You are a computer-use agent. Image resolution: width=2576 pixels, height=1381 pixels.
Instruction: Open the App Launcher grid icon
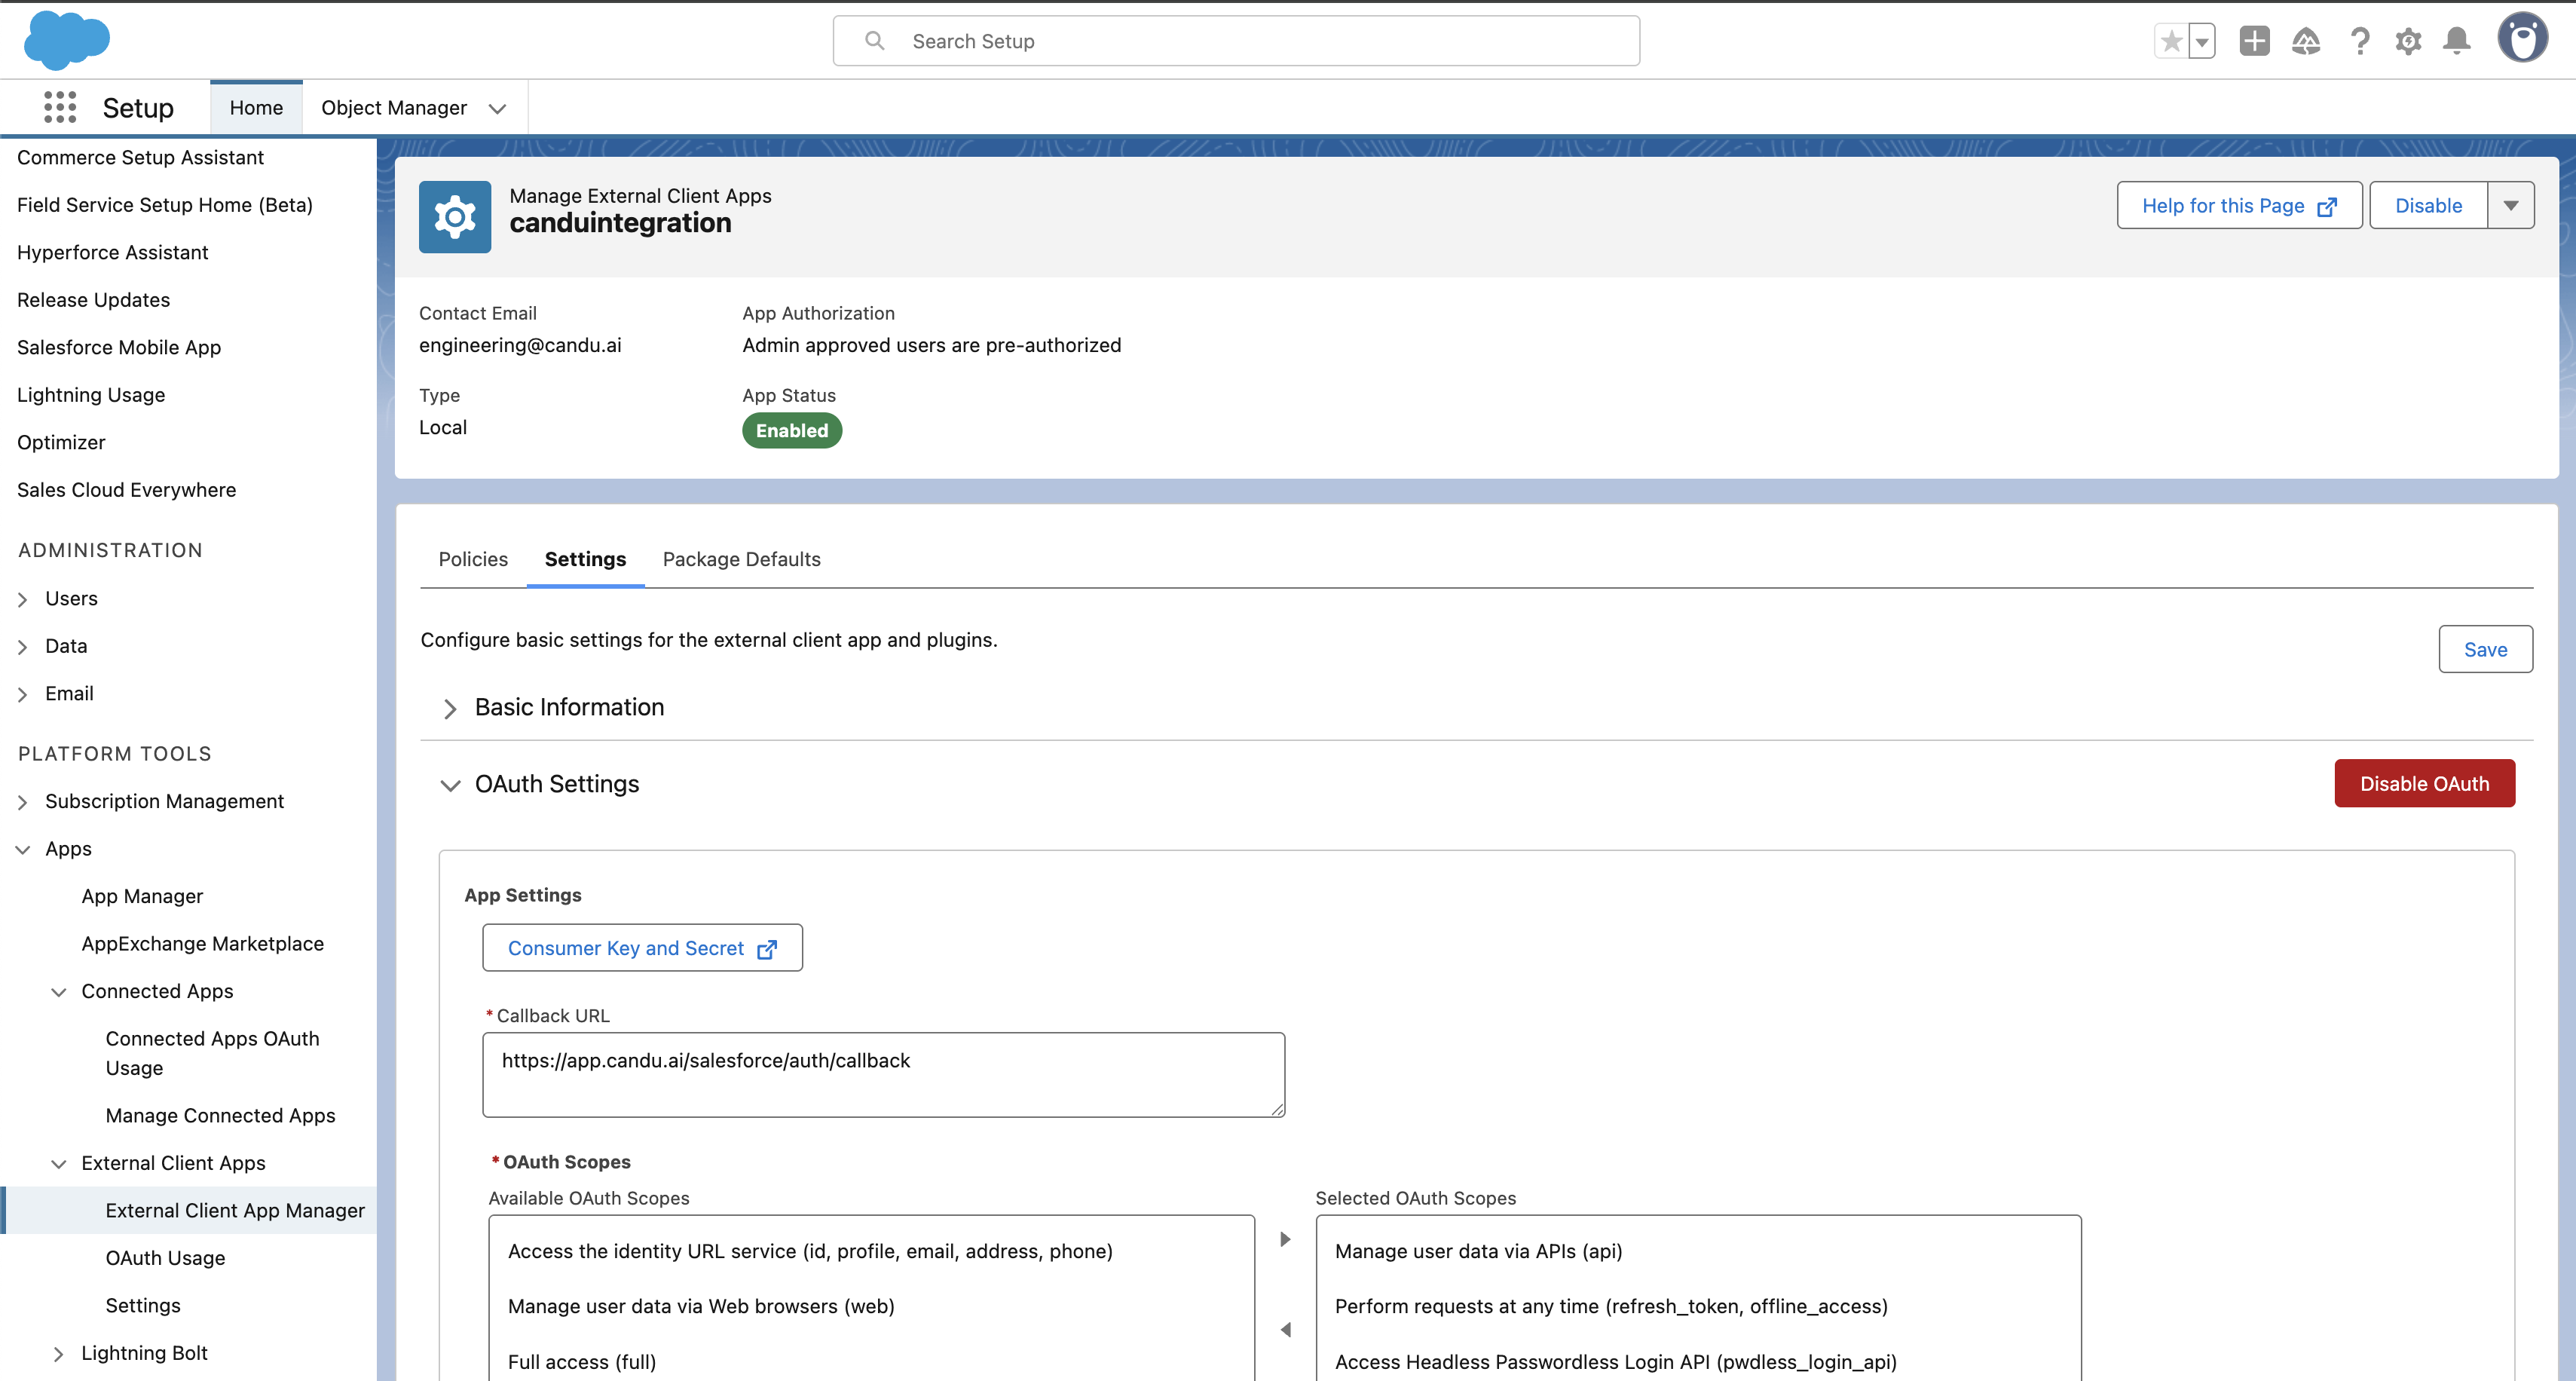[60, 107]
